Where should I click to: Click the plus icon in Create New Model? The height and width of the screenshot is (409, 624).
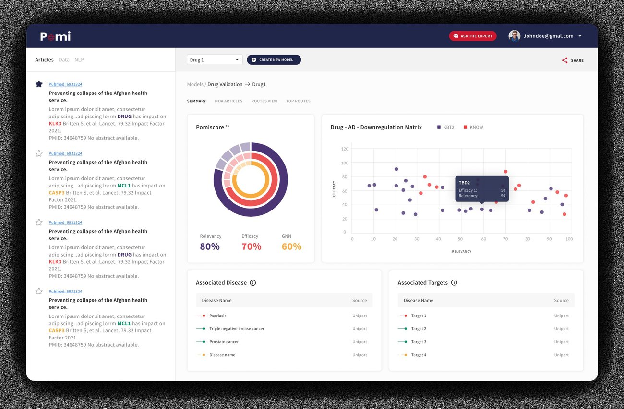tap(254, 60)
